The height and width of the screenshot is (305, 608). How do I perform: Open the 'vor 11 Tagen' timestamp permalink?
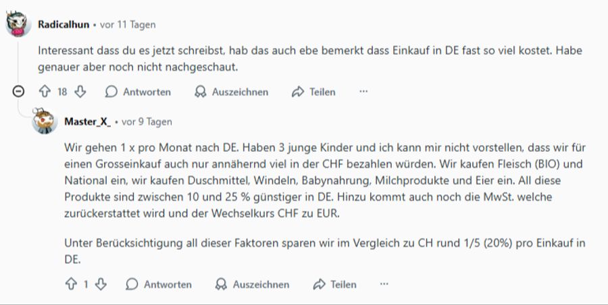[128, 24]
